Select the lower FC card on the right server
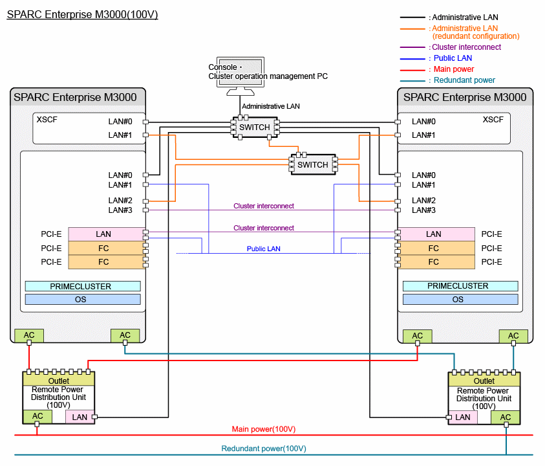This screenshot has height=466, width=545. click(x=436, y=262)
